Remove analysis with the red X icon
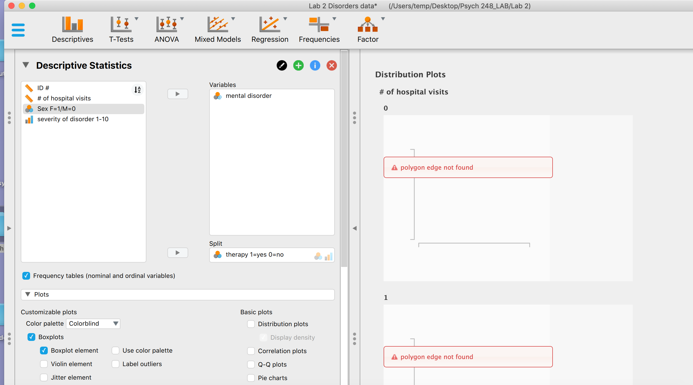 (332, 65)
